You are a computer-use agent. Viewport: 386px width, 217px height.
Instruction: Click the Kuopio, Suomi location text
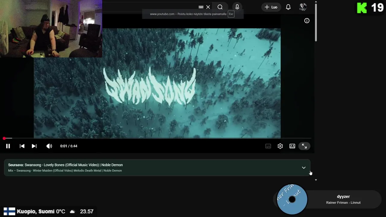click(36, 212)
